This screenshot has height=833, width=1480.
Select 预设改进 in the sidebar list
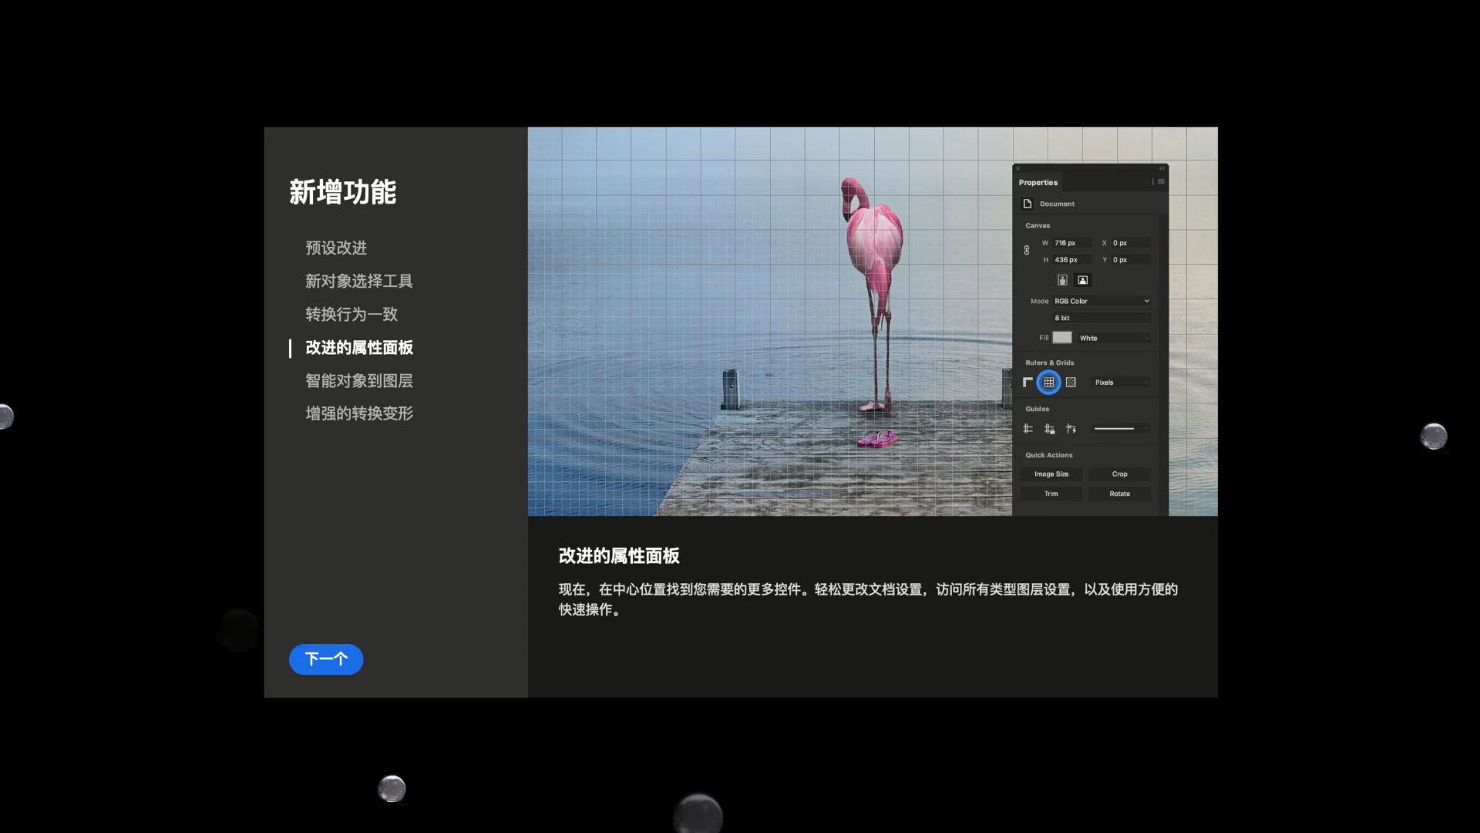(x=336, y=248)
